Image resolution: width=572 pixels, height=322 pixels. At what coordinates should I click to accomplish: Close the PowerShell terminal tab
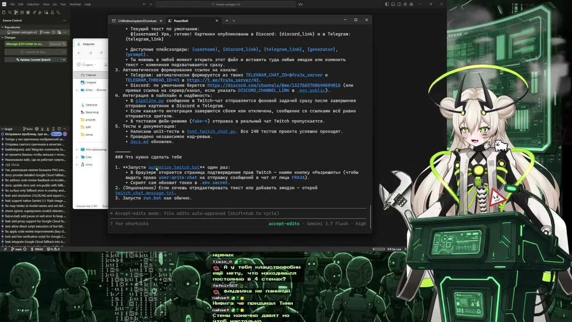pos(217,21)
